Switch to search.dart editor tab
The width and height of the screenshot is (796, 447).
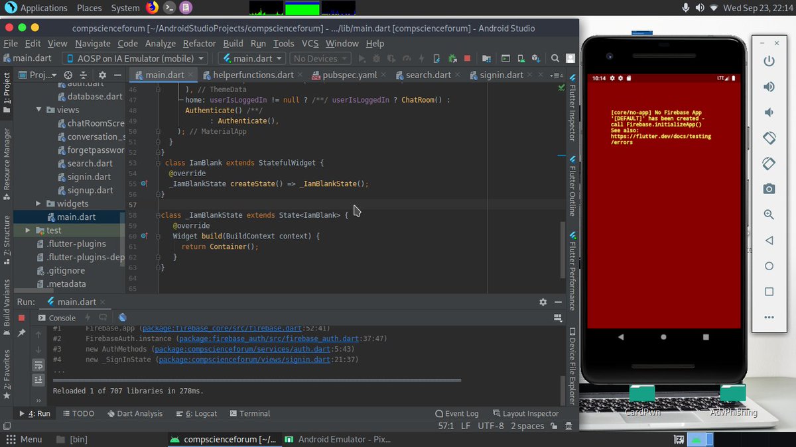428,75
